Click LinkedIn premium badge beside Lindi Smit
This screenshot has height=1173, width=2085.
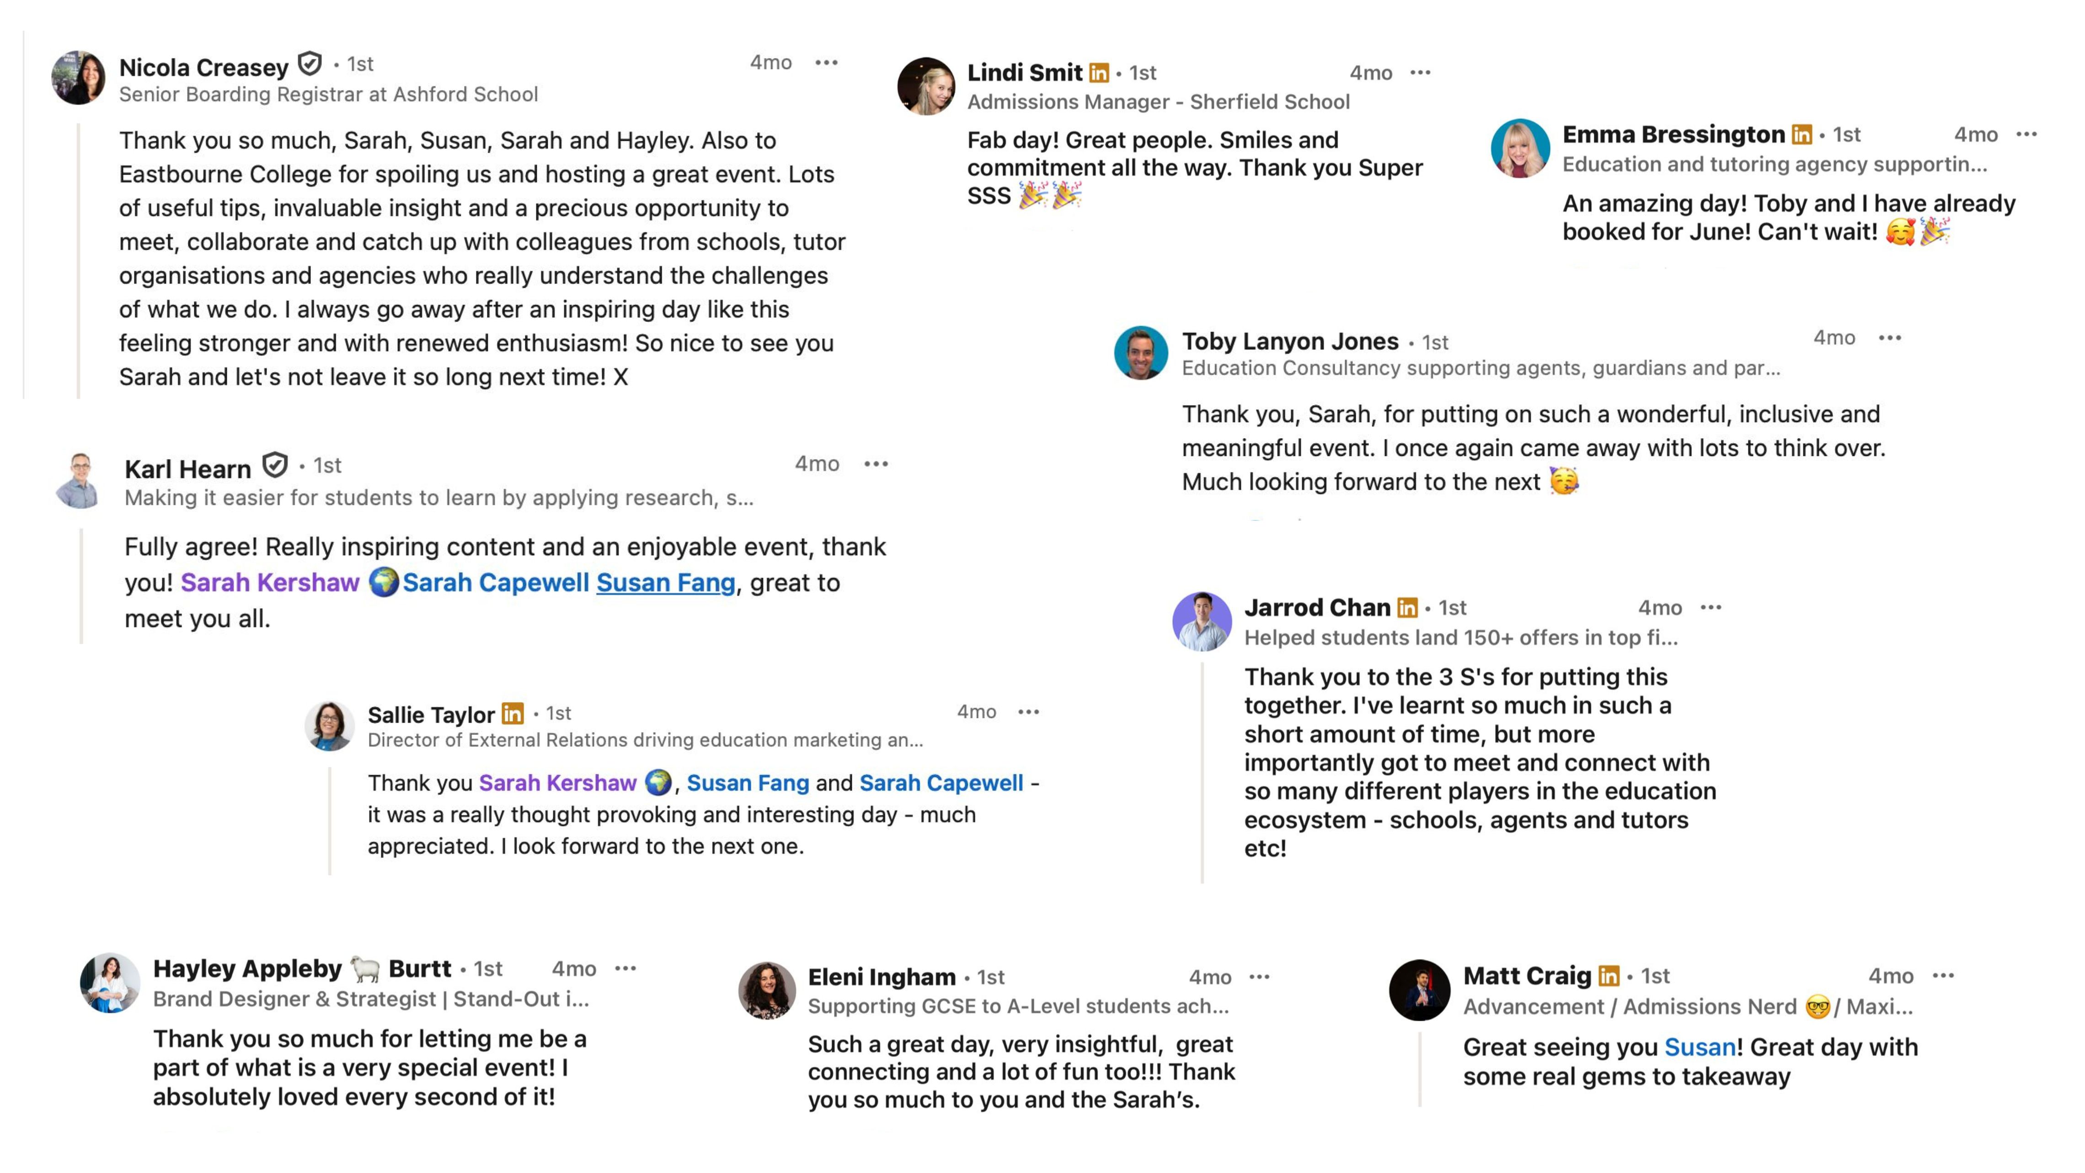(x=1098, y=73)
